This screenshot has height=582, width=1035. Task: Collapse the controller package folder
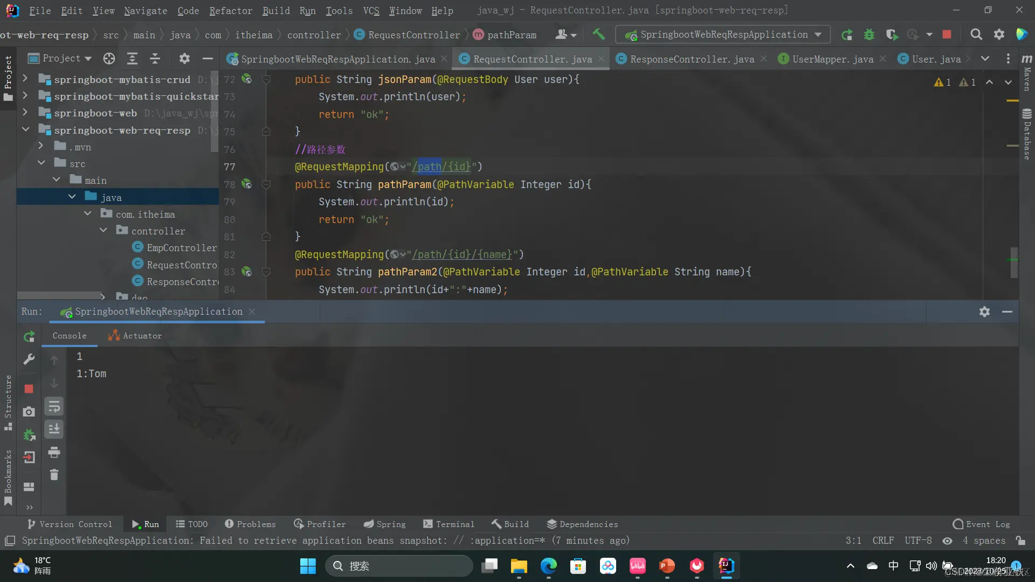click(103, 231)
